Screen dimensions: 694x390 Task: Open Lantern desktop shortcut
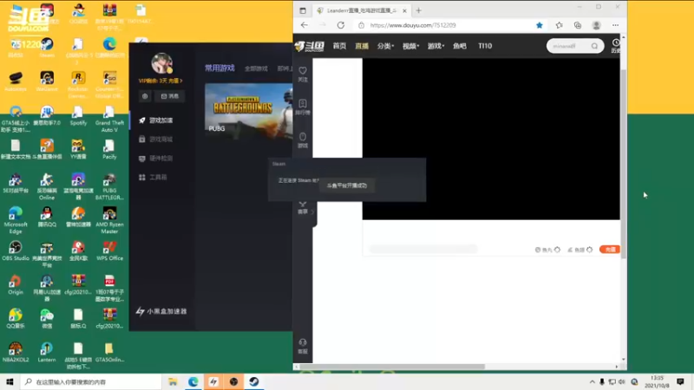[47, 352]
